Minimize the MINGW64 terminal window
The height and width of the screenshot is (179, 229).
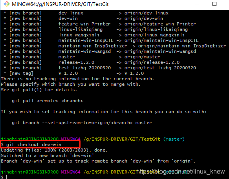(x=197, y=4)
